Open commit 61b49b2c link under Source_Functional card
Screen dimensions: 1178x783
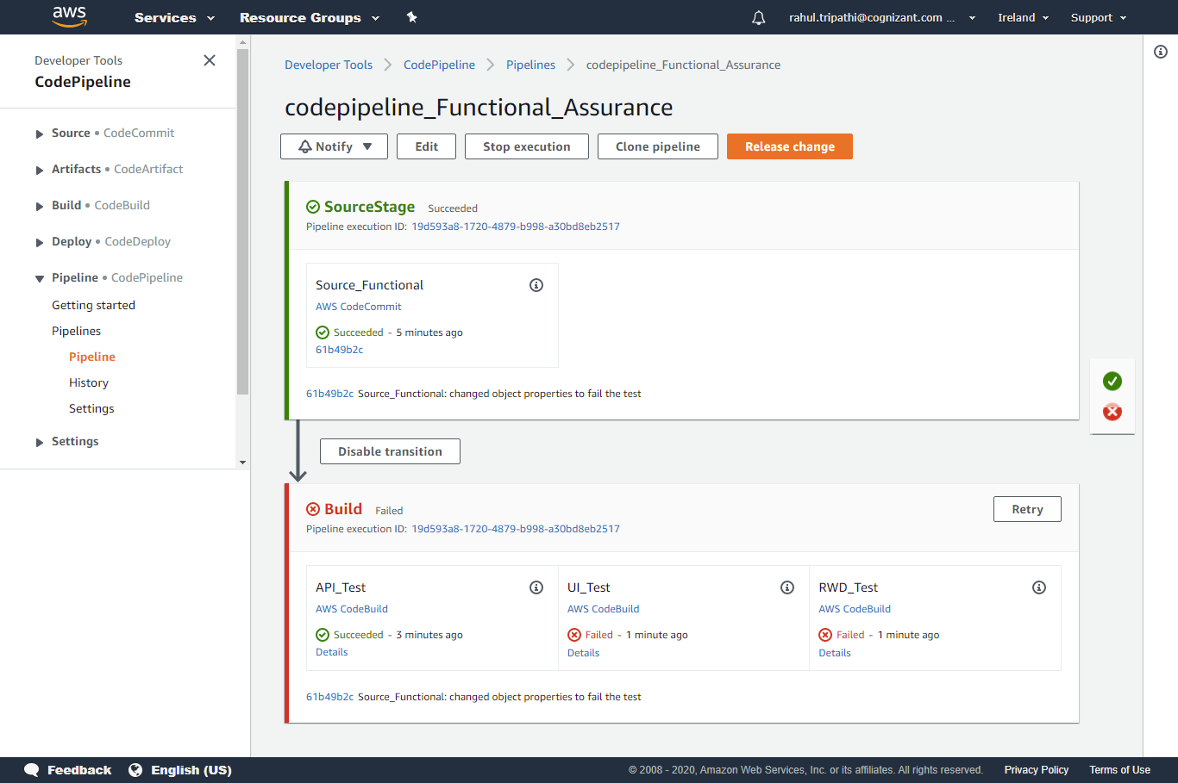click(339, 350)
